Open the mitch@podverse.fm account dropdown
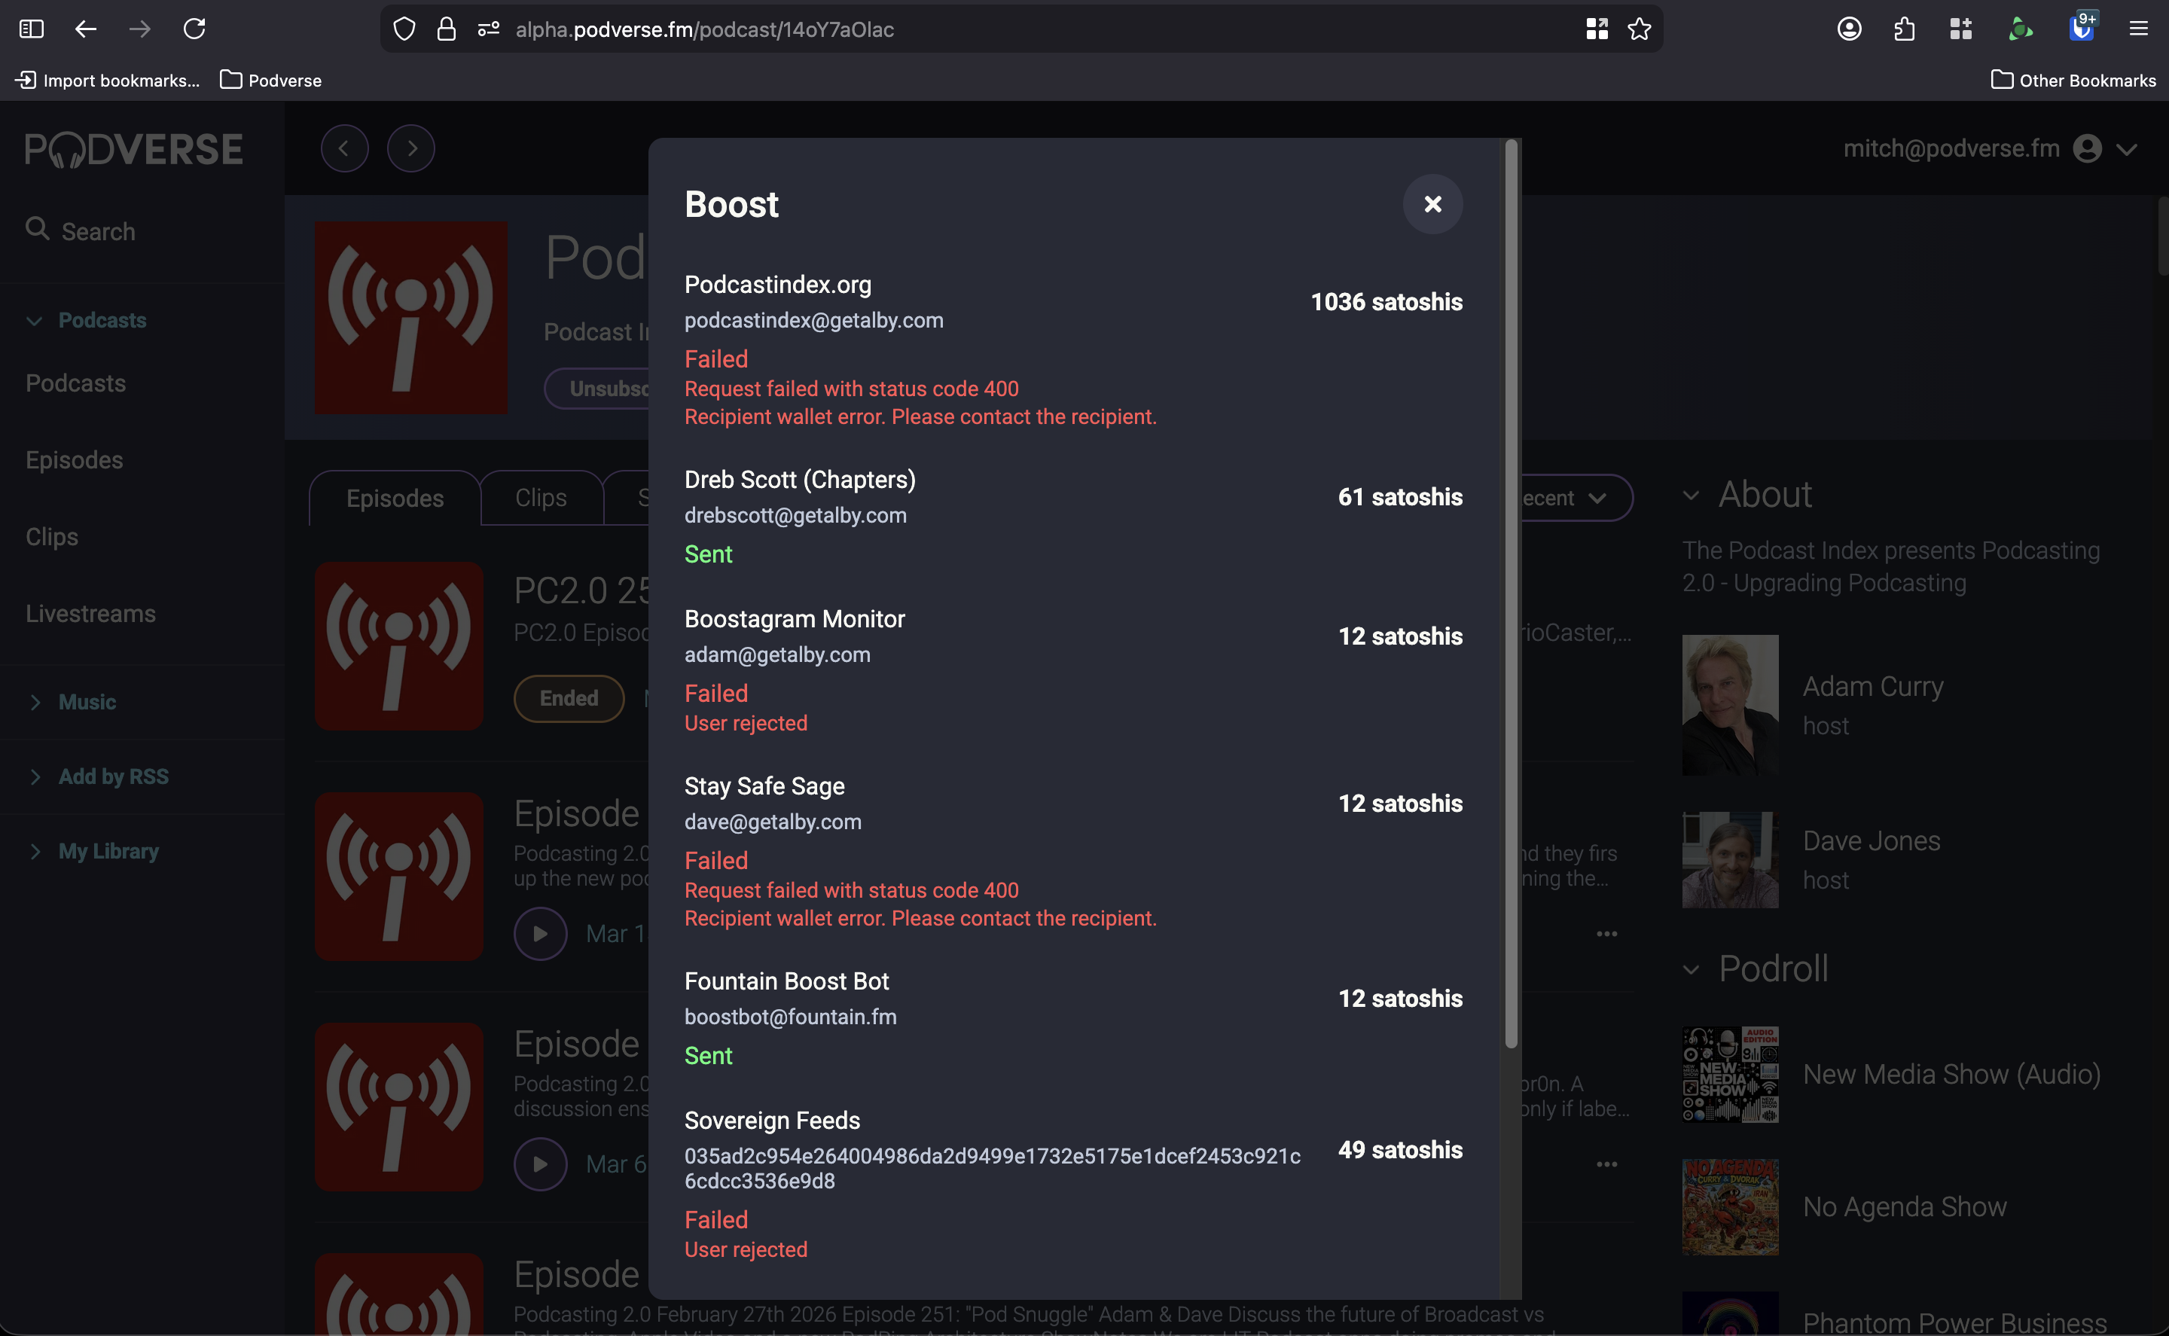Viewport: 2169px width, 1336px height. click(x=2126, y=149)
